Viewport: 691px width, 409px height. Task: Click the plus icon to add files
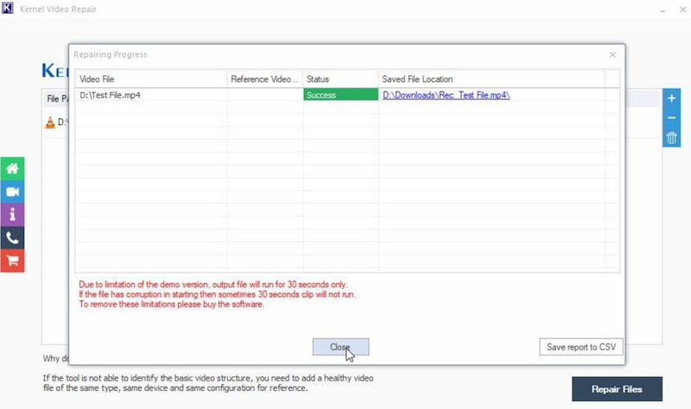click(672, 99)
